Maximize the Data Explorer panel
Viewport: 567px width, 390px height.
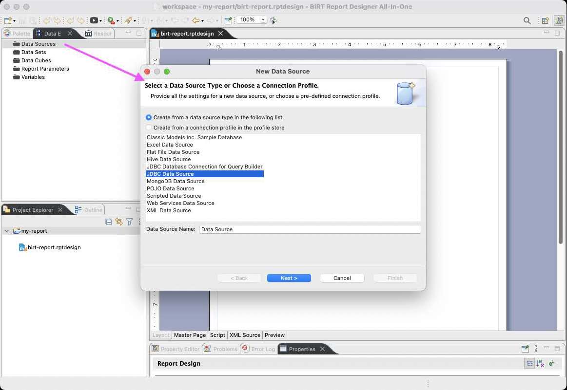pos(139,33)
